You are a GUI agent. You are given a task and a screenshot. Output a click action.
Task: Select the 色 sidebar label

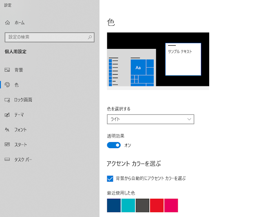[x=16, y=85]
